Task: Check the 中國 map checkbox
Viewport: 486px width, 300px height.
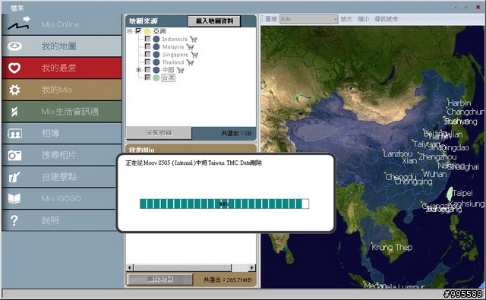Action: click(x=147, y=70)
